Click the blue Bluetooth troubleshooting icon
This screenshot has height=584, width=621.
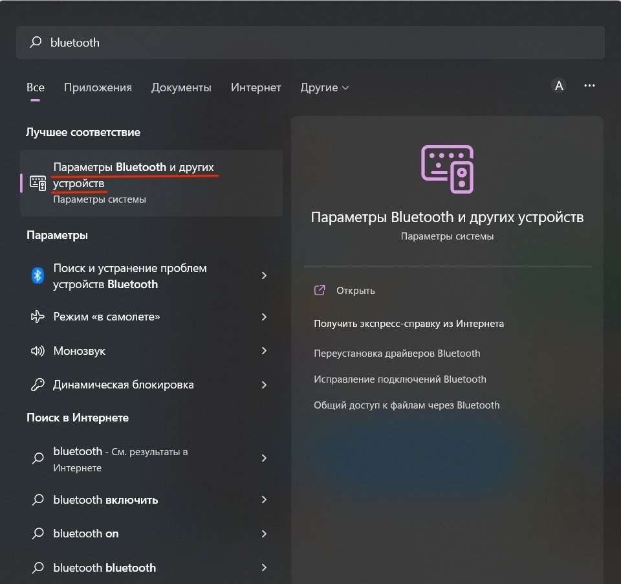click(x=38, y=275)
